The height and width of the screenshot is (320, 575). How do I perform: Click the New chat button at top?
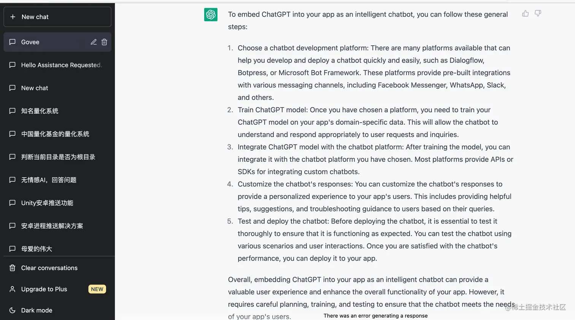pos(57,17)
